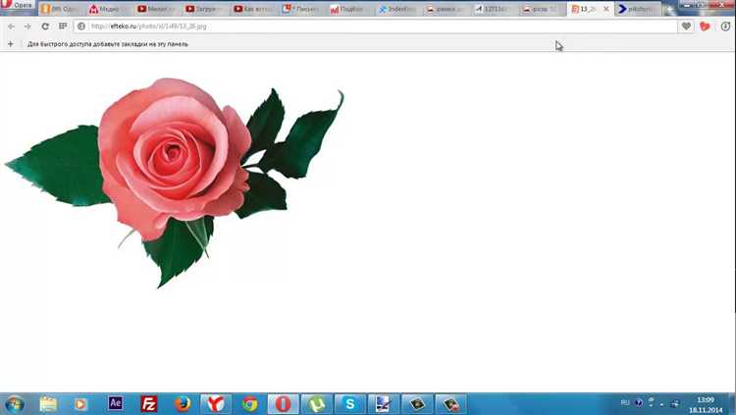Reload the page with the refresh icon

coord(45,26)
